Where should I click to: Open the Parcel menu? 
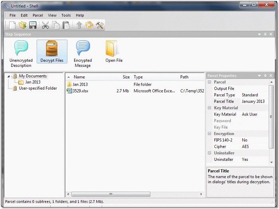point(38,16)
